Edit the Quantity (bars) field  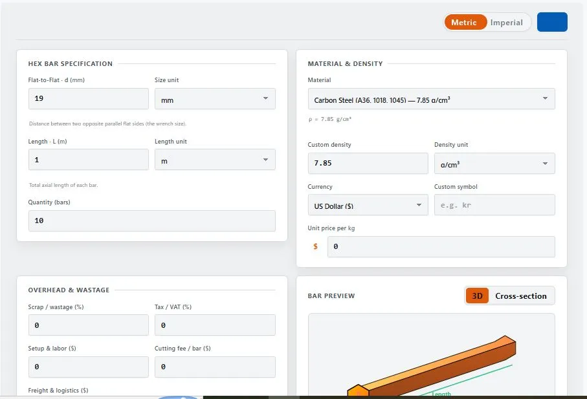click(152, 221)
